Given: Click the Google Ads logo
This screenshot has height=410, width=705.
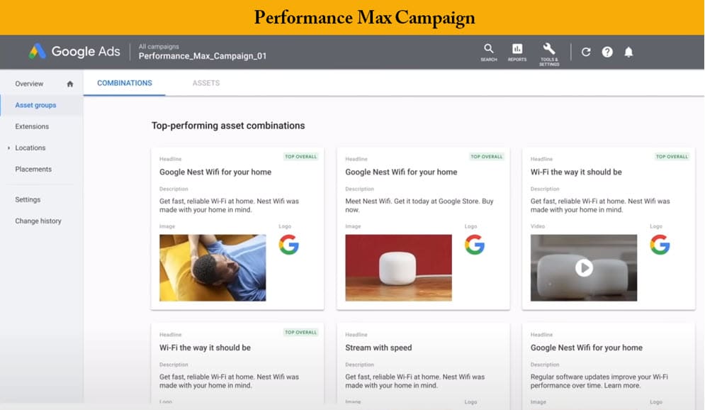Looking at the screenshot, I should click(x=74, y=52).
